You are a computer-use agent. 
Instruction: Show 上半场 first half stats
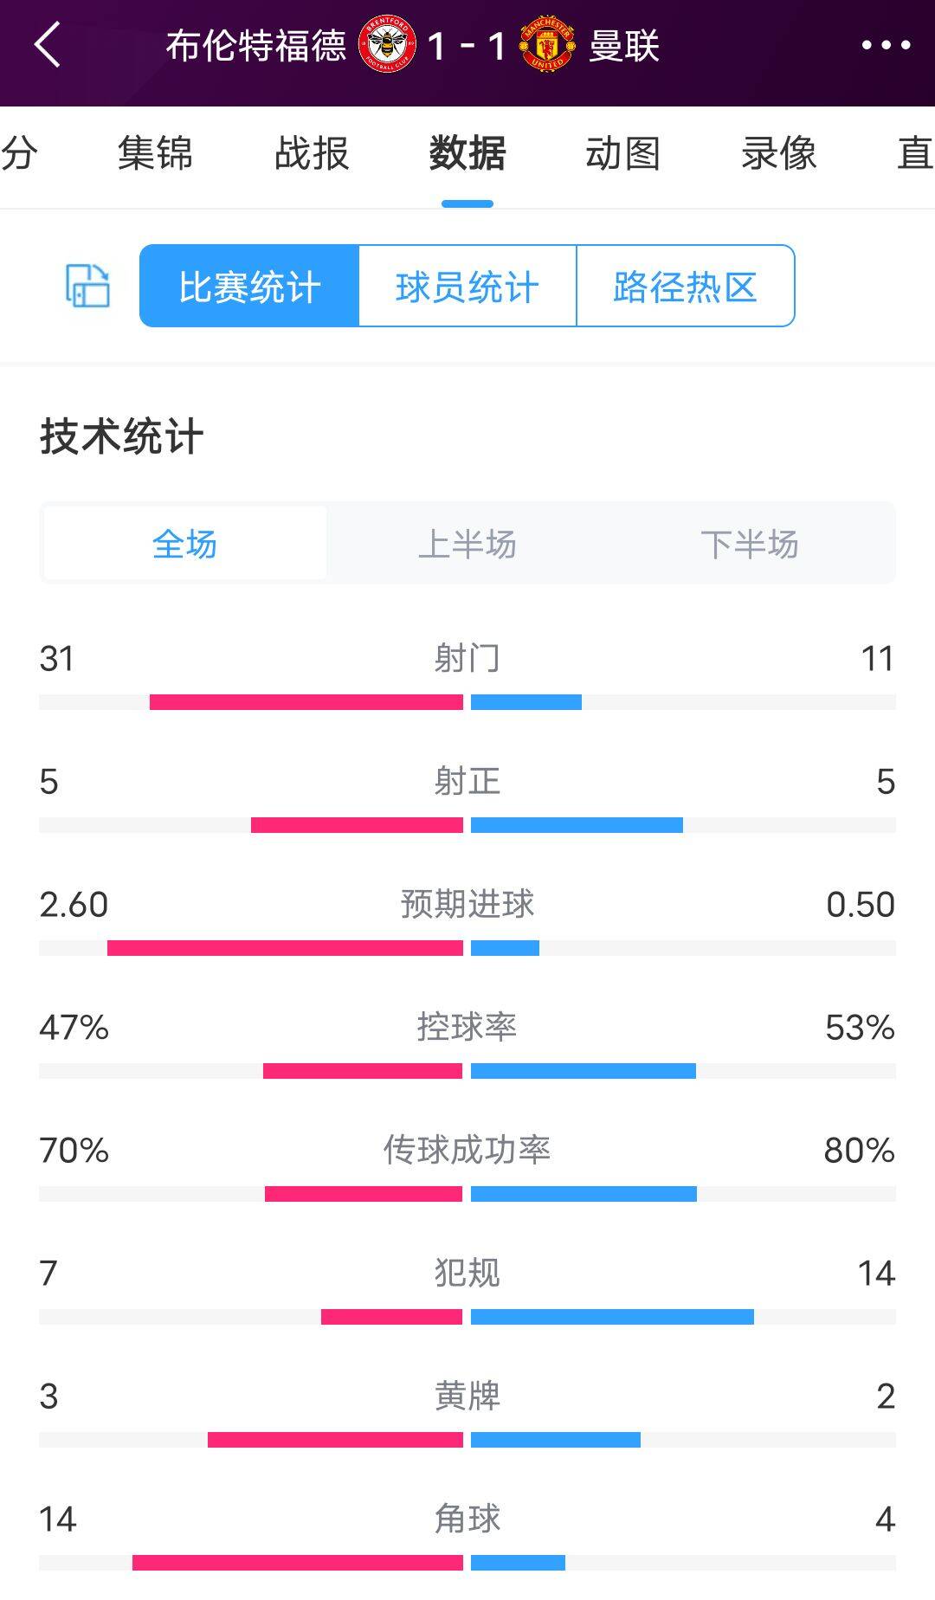coord(467,544)
